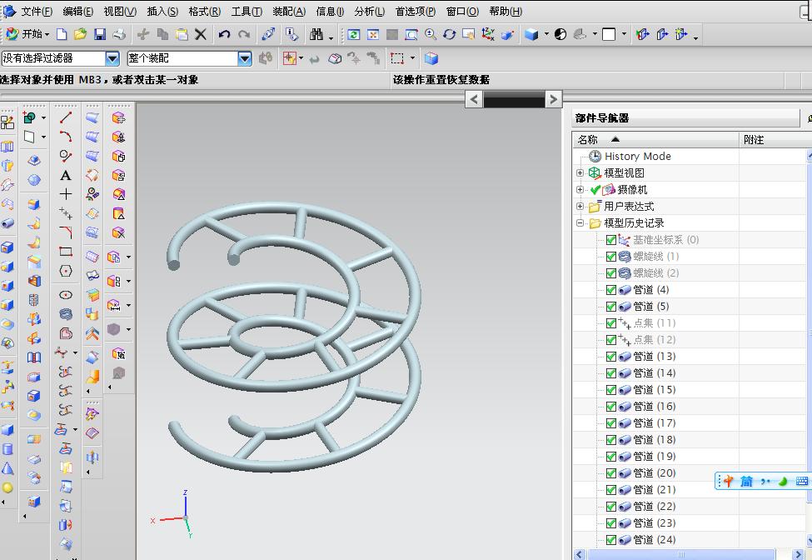Screen dimensions: 812x560
Task: Open the 开始 start dropdown
Action: (27, 34)
